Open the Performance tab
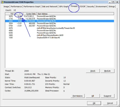This screenshot has height=107, width=120. point(16,7)
